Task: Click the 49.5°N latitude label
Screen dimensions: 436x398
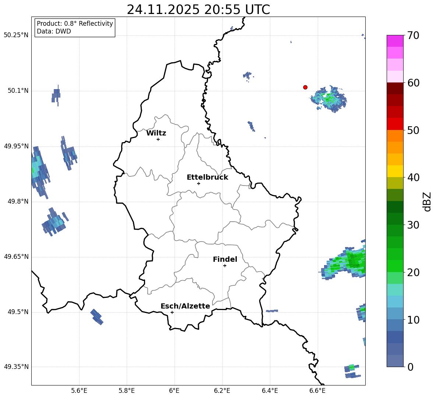Action: pyautogui.click(x=18, y=312)
